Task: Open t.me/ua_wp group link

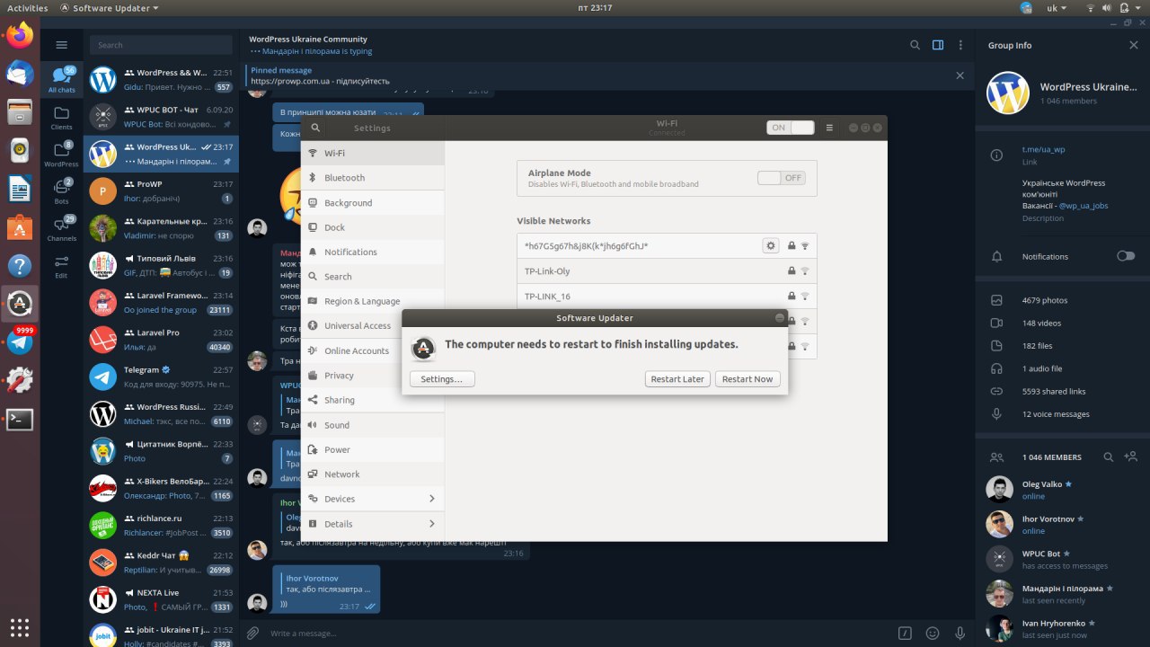Action: [x=1043, y=149]
